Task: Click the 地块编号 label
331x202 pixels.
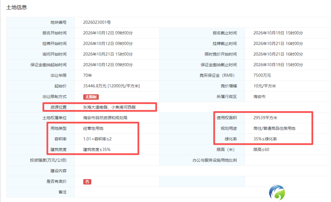Action: coord(59,22)
